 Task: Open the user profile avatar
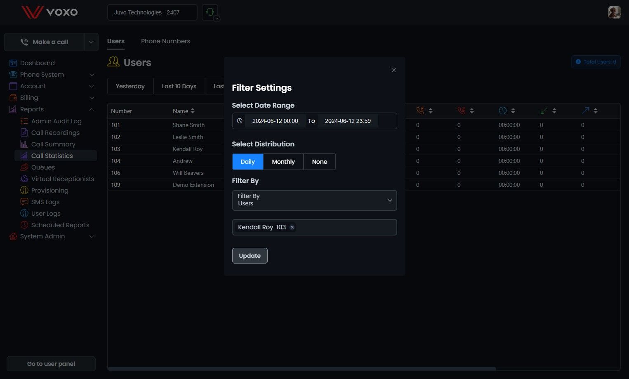click(614, 12)
